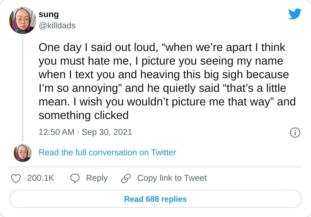Click the words "something clicked" in tweet
This screenshot has height=217, width=311.
tap(83, 115)
